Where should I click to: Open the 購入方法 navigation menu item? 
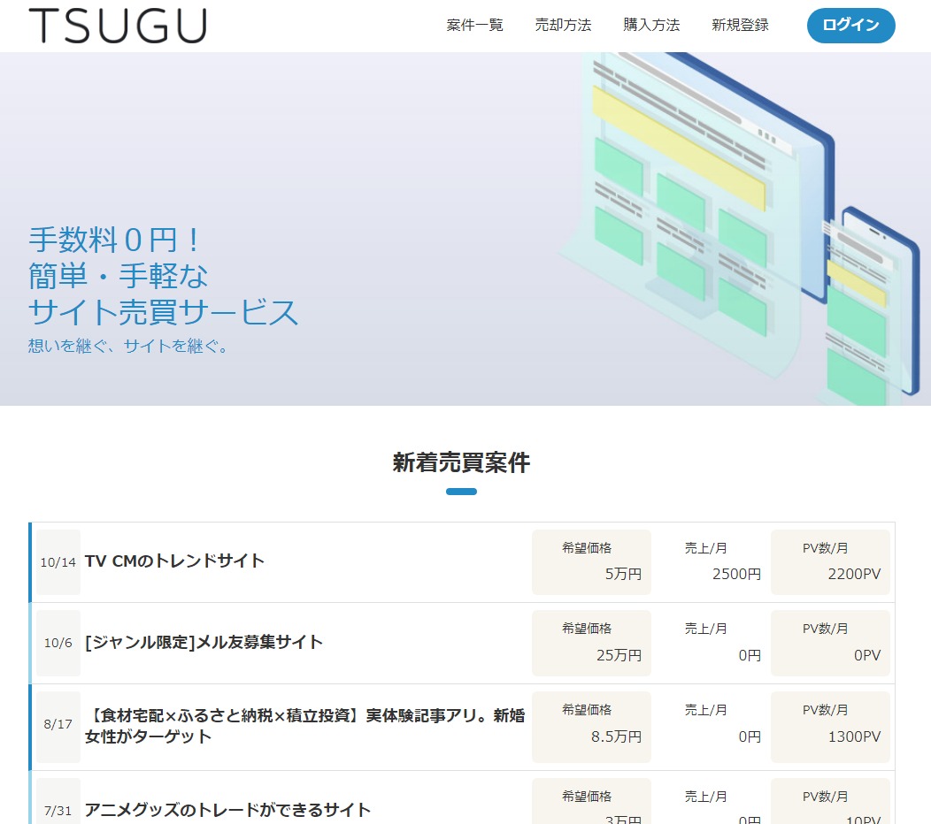coord(651,26)
